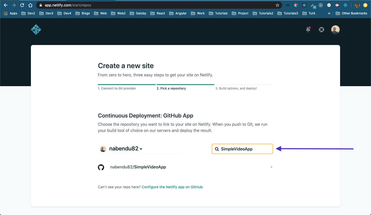Open the React Developer Tools extension
Viewport: 371px width, 215px height.
pos(304,5)
